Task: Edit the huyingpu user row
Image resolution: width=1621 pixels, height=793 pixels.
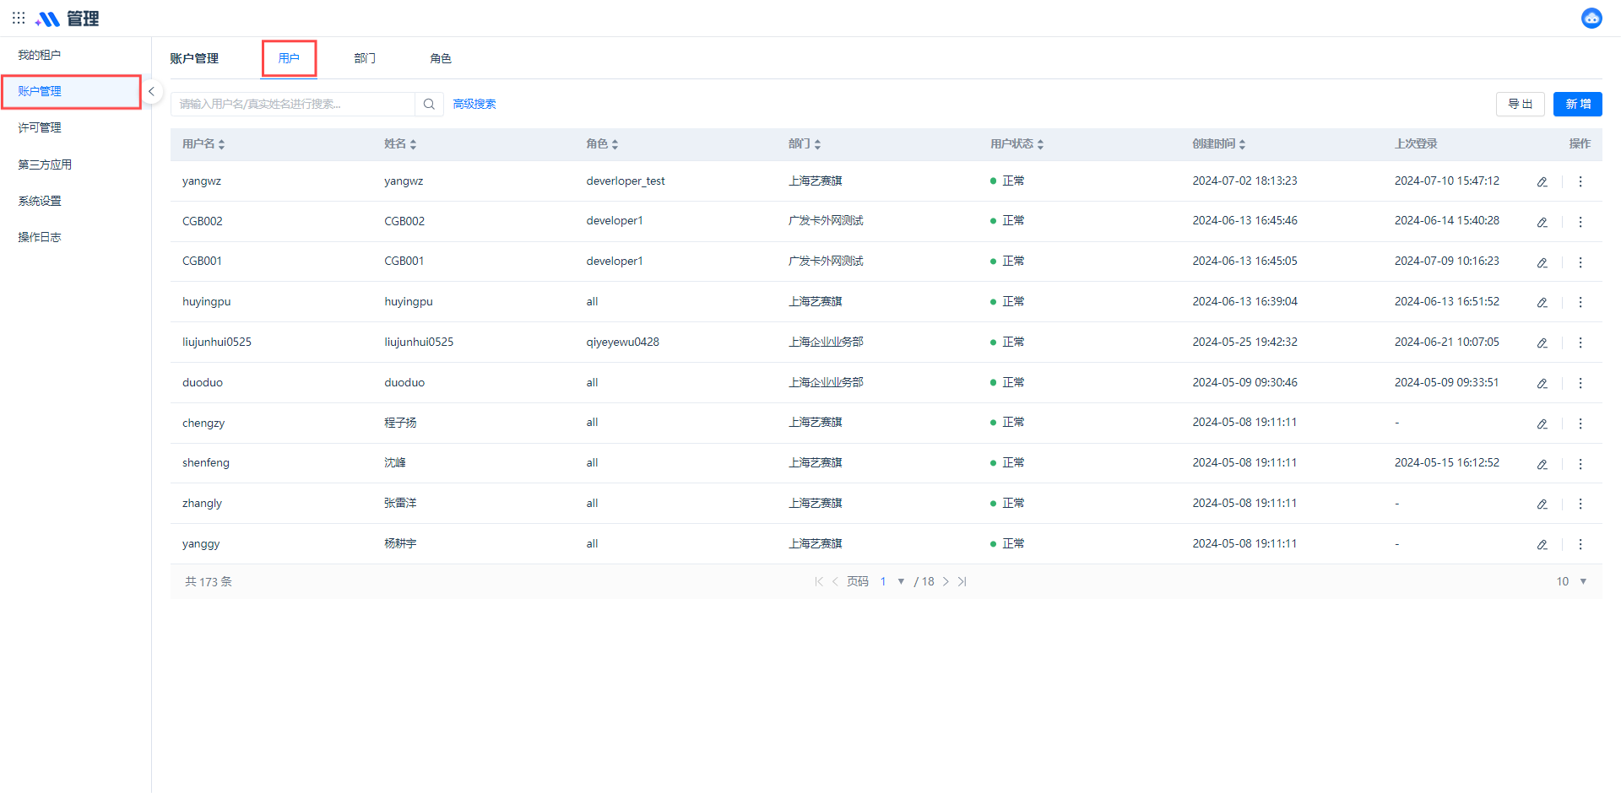Action: pos(1542,302)
